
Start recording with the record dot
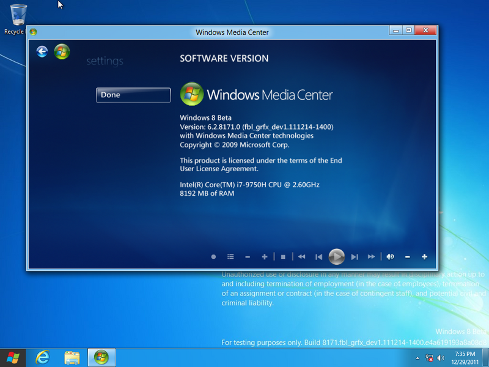point(213,257)
